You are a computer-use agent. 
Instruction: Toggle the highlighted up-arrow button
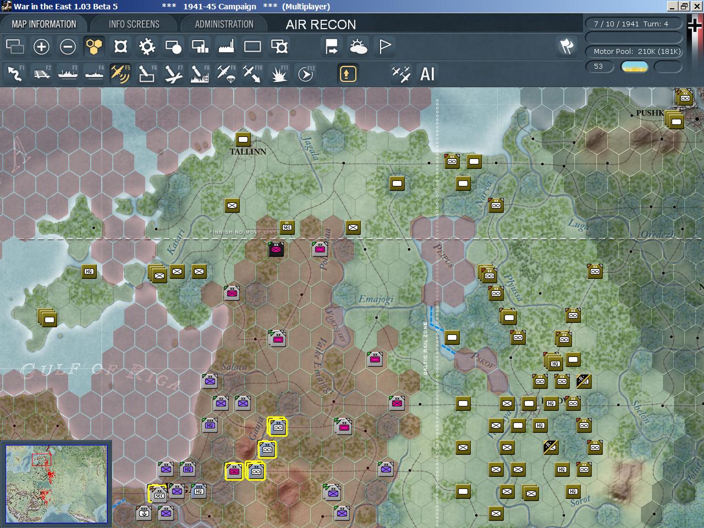click(x=348, y=74)
